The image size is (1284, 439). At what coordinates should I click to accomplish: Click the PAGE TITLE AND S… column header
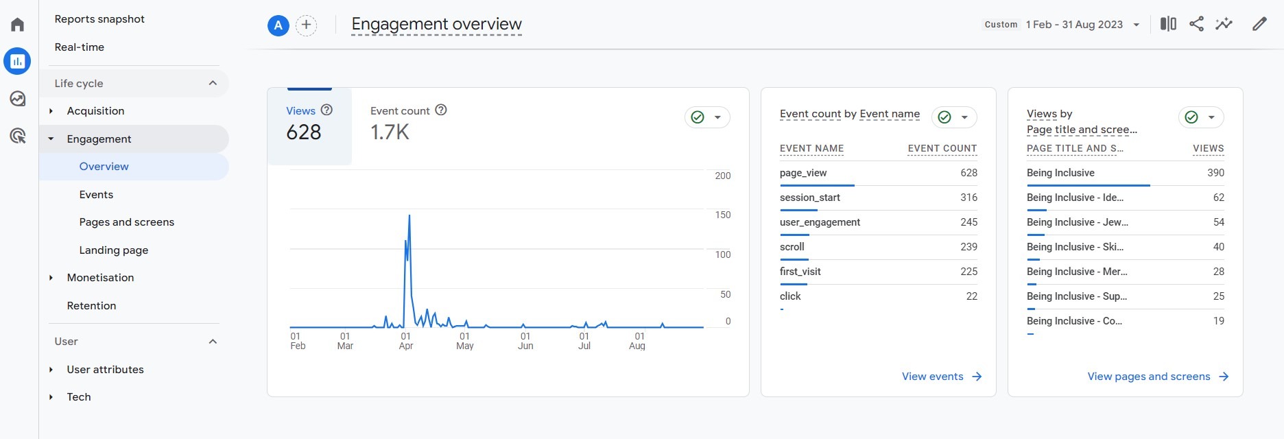tap(1075, 149)
